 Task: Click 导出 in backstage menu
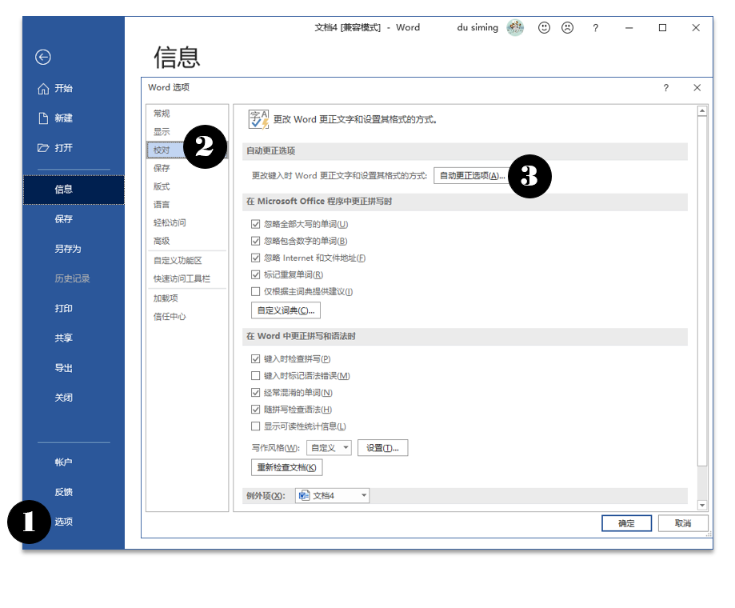pyautogui.click(x=74, y=368)
